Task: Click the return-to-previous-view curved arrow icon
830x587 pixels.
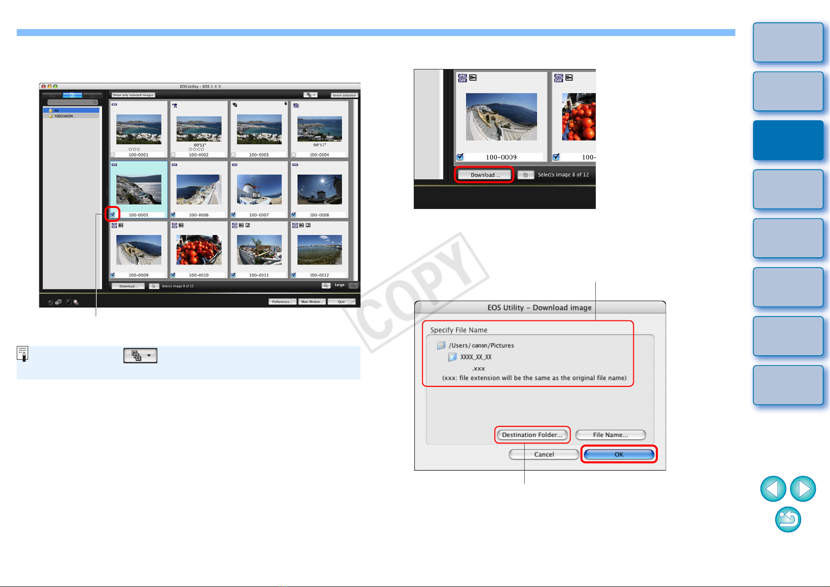Action: tap(788, 519)
